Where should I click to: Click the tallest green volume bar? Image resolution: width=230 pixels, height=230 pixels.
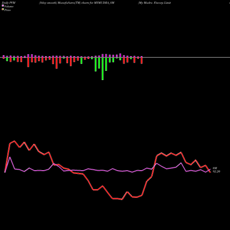tap(103, 69)
